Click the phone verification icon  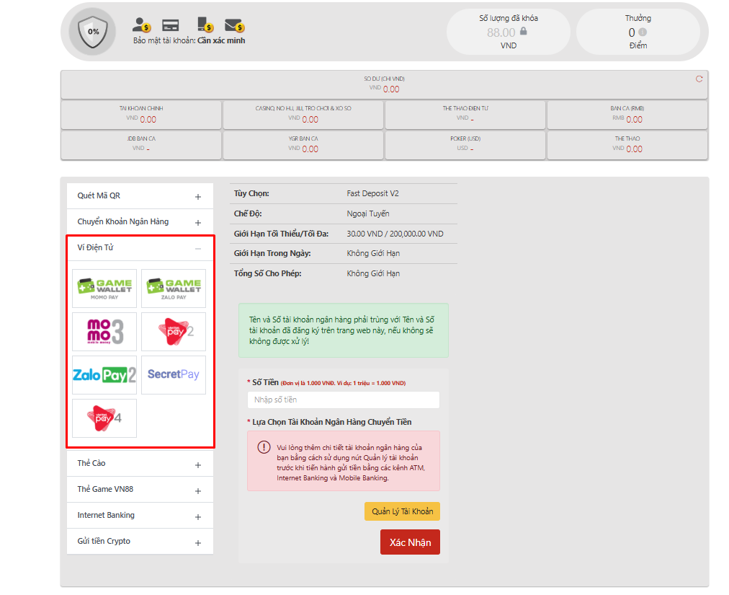[205, 25]
